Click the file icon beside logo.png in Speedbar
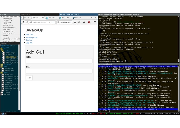 tap(3, 87)
